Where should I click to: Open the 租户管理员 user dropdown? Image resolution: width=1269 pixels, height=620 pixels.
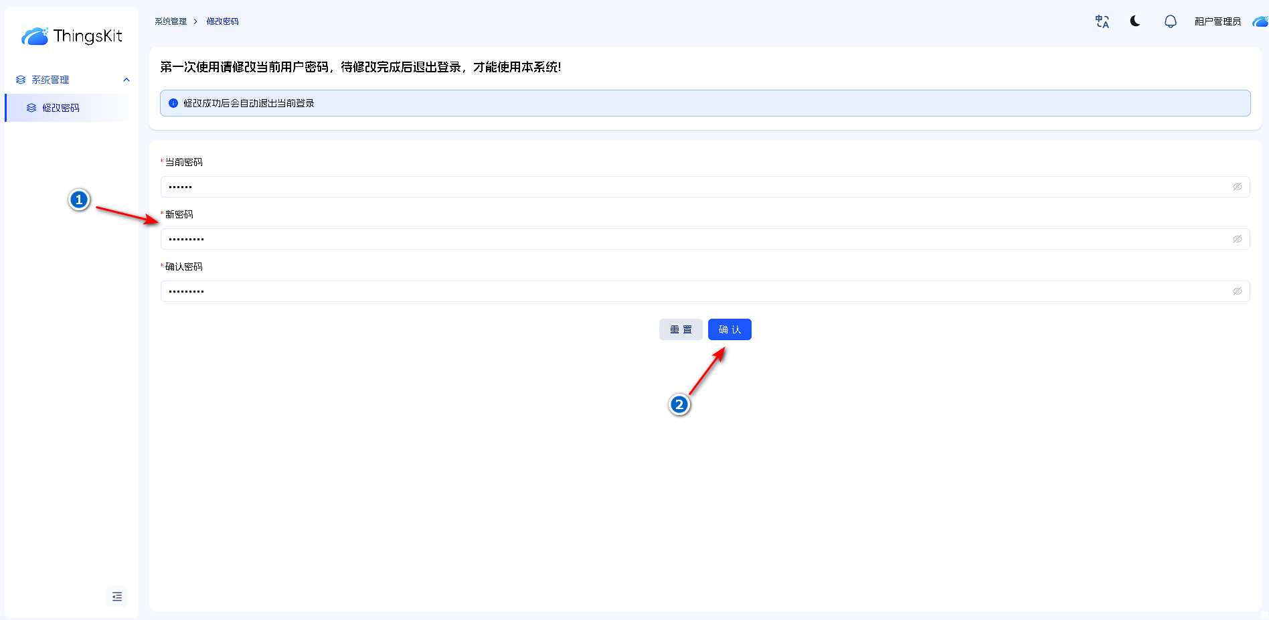pos(1217,21)
